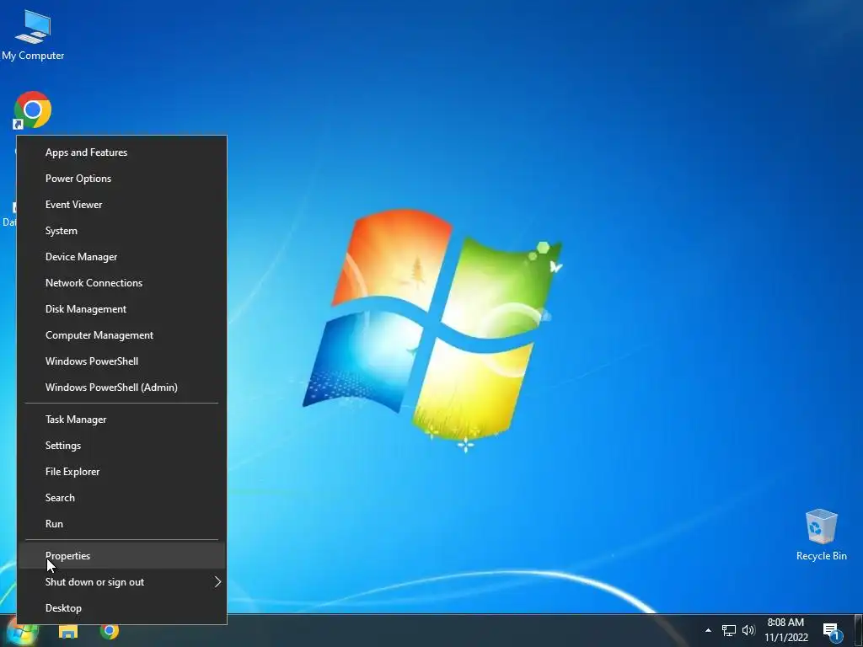The image size is (863, 647).
Task: Launch Windows PowerShell
Action: coord(121,361)
